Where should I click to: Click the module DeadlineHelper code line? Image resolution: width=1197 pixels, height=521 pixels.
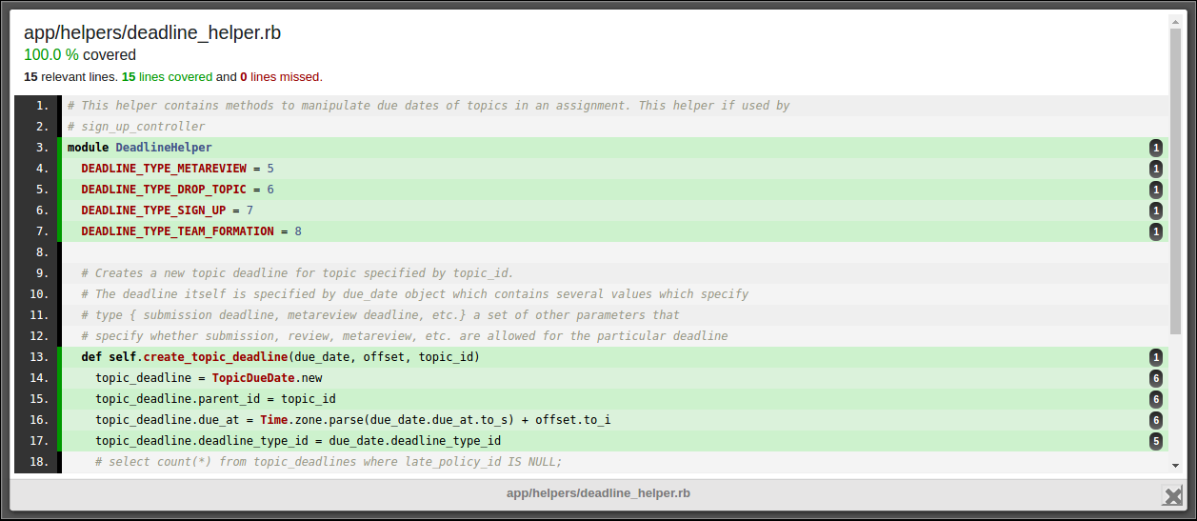139,148
